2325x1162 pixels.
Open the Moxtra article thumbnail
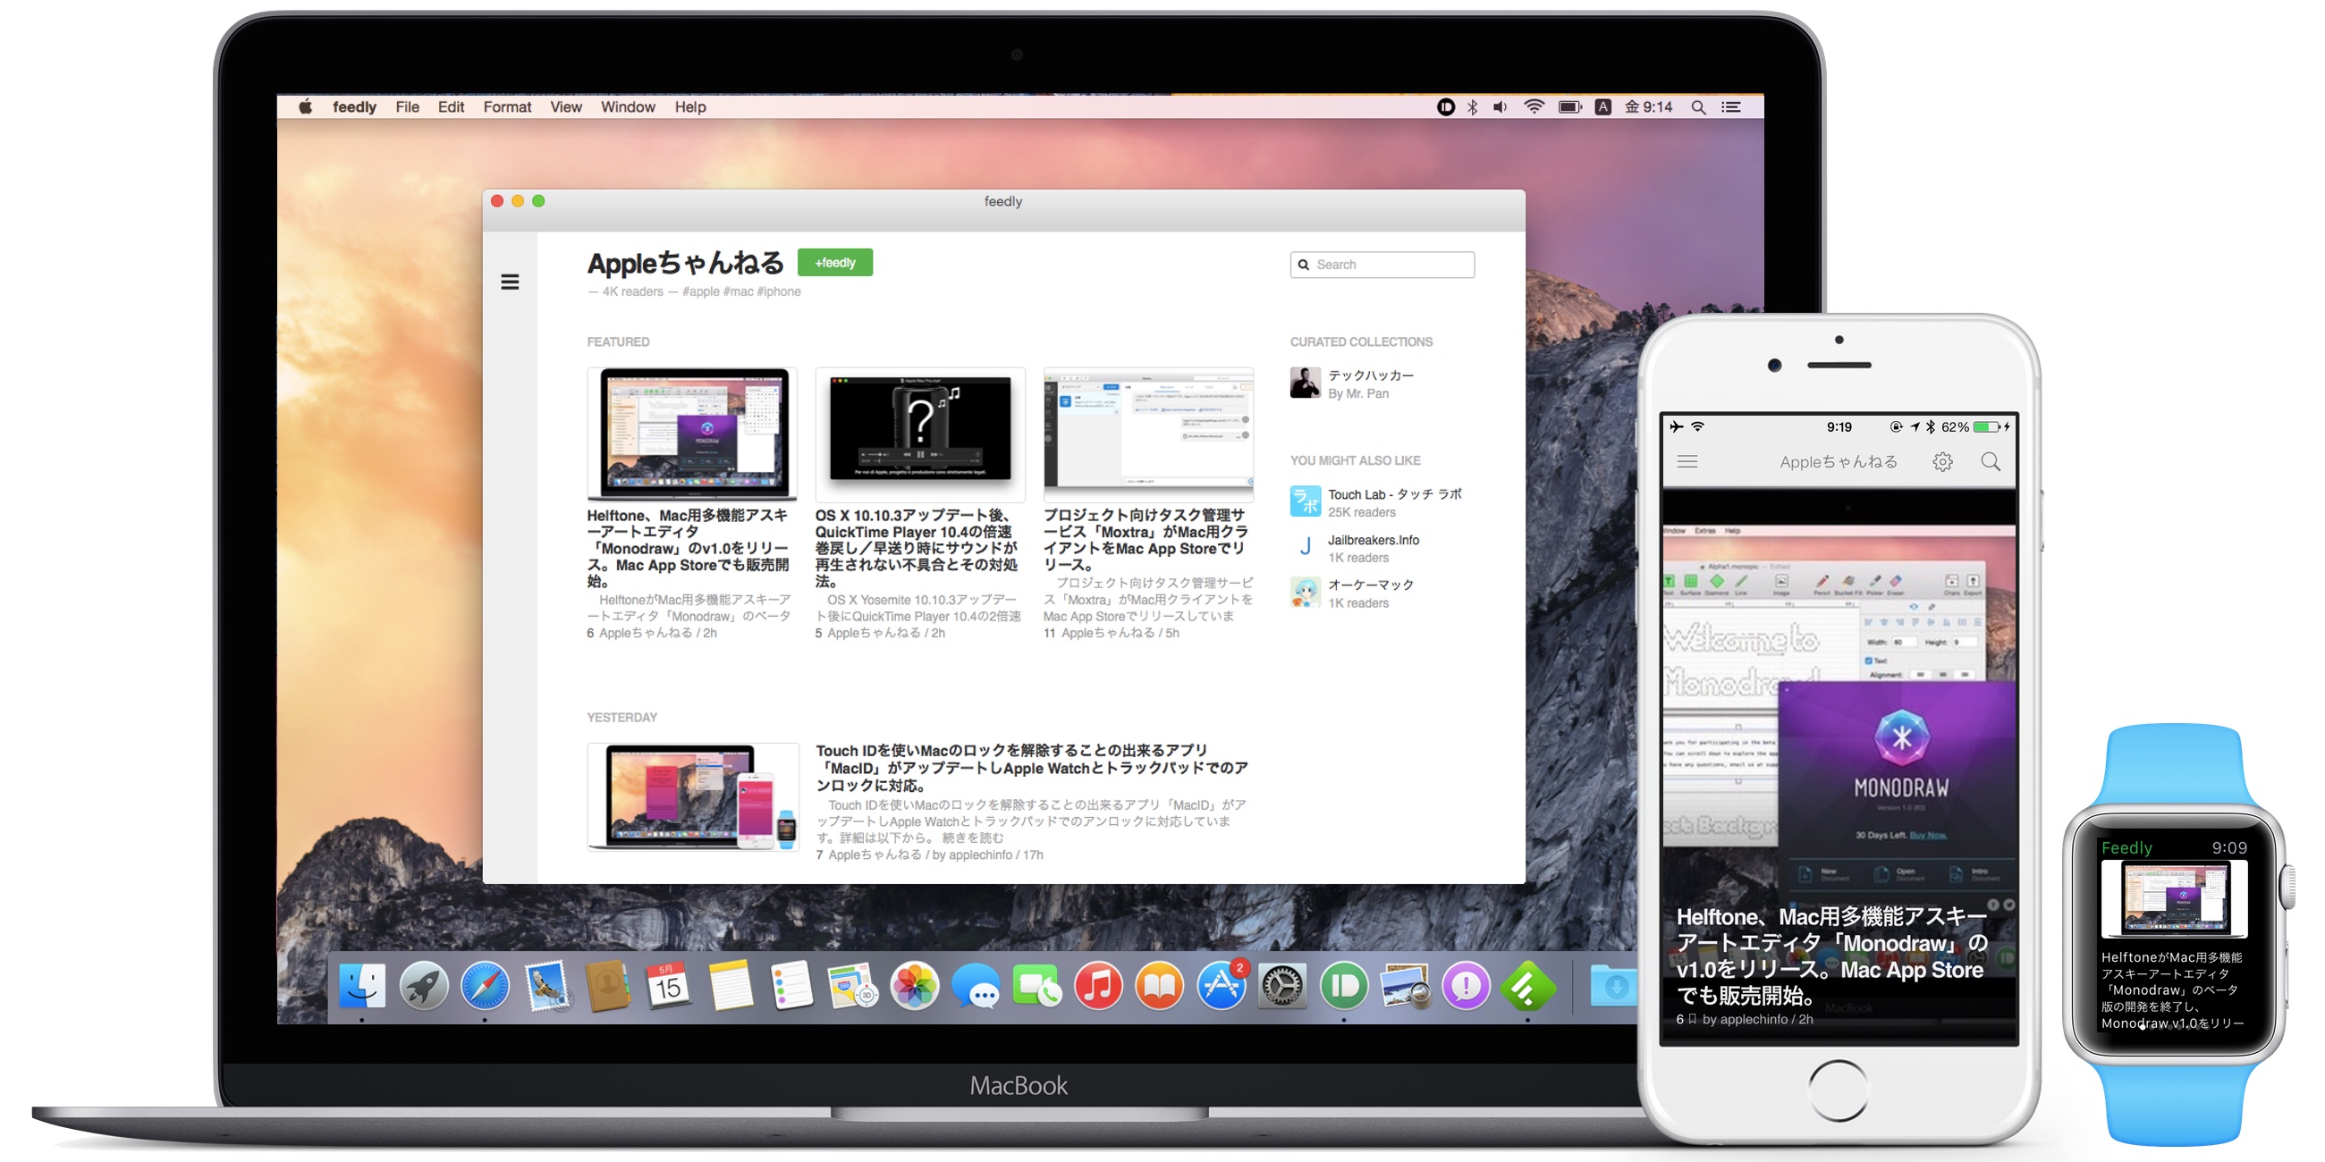1148,434
